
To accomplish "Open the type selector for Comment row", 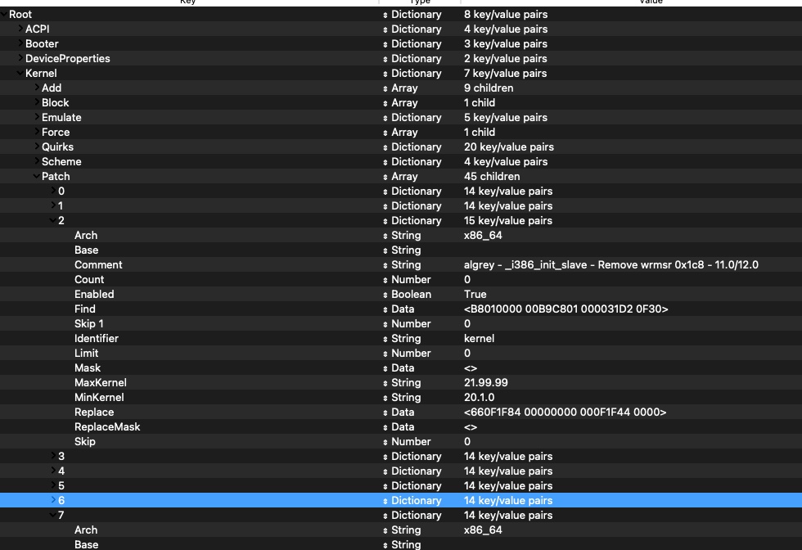I will [x=385, y=265].
